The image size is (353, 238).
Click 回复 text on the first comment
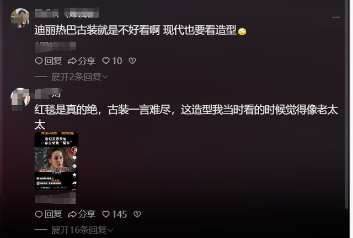[x=53, y=61]
